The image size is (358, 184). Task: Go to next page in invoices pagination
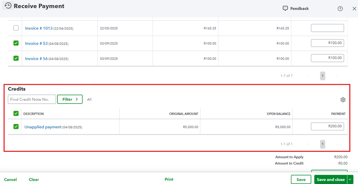[337, 76]
